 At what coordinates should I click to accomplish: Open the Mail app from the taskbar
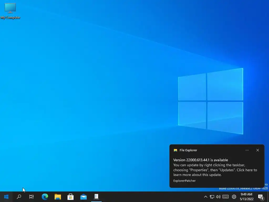click(84, 197)
